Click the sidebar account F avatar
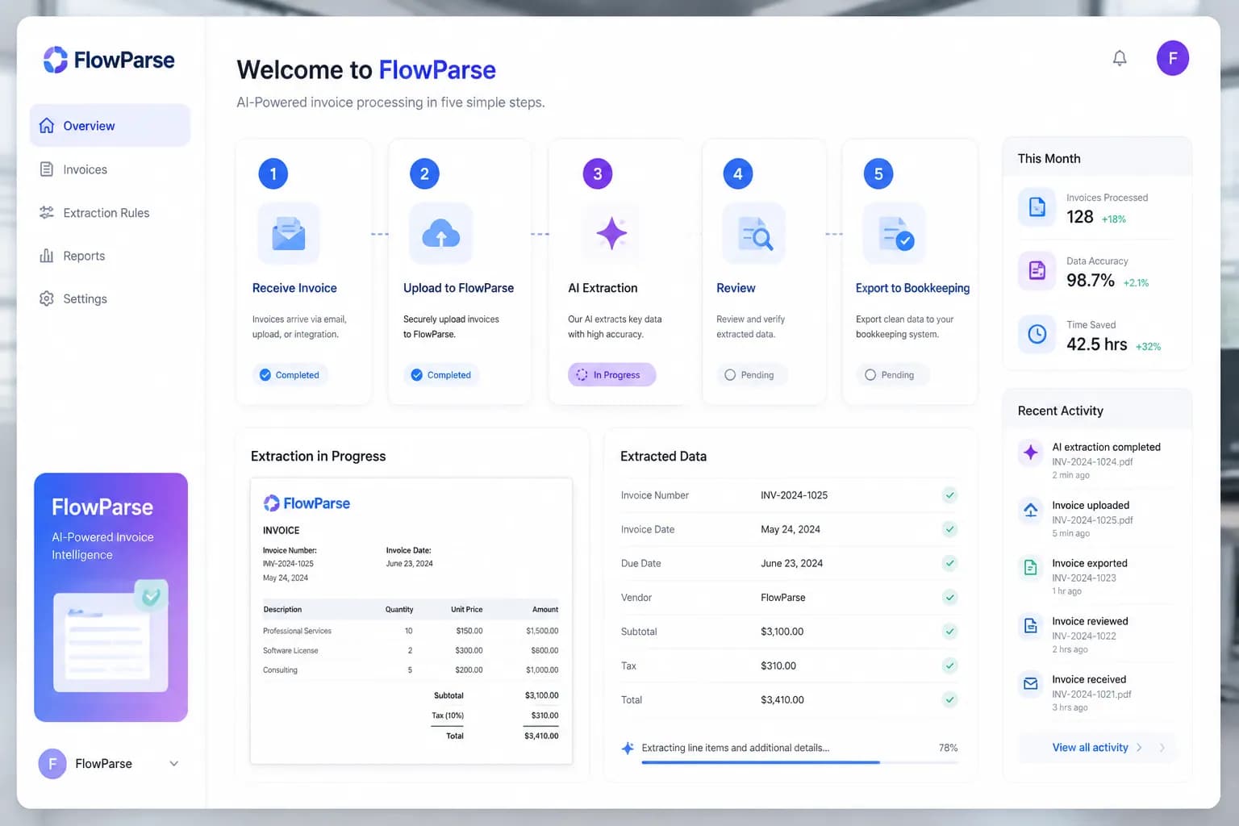The width and height of the screenshot is (1239, 826). click(x=52, y=764)
